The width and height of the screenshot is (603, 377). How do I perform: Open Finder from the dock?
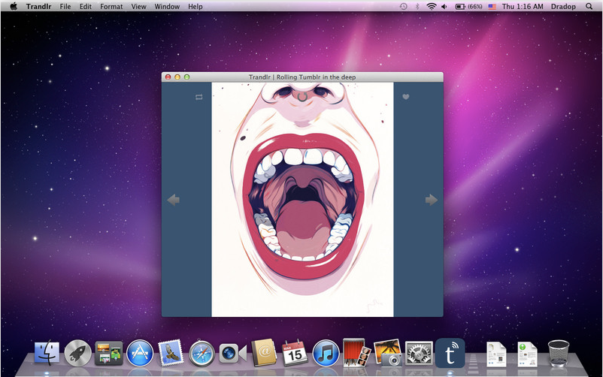pos(47,353)
